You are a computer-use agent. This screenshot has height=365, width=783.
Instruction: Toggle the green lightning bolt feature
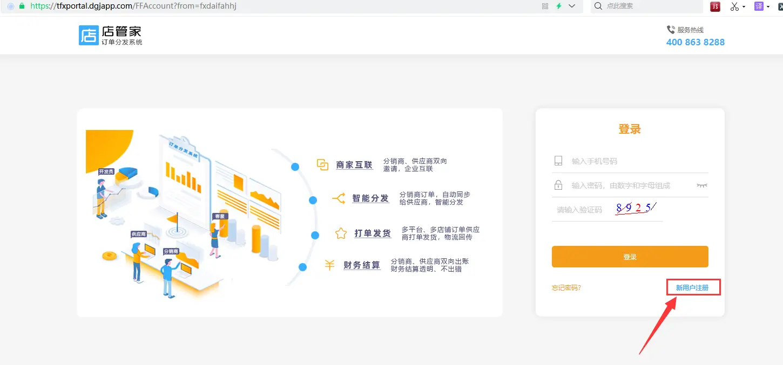tap(558, 6)
